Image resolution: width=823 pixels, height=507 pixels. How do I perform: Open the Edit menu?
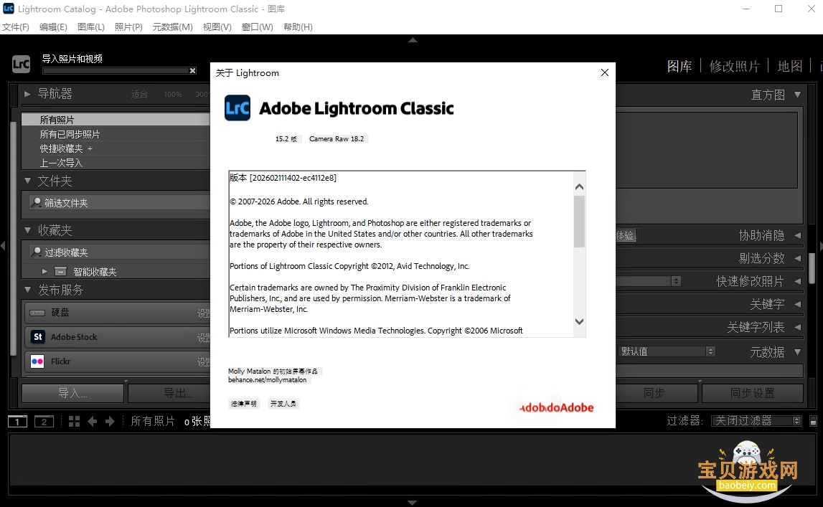(53, 27)
